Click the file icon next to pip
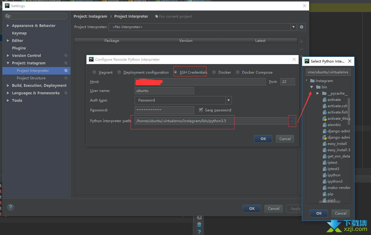The image size is (371, 235). pos(325,194)
